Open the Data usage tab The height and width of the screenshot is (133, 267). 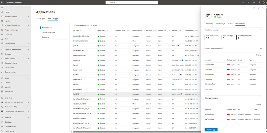(220, 23)
